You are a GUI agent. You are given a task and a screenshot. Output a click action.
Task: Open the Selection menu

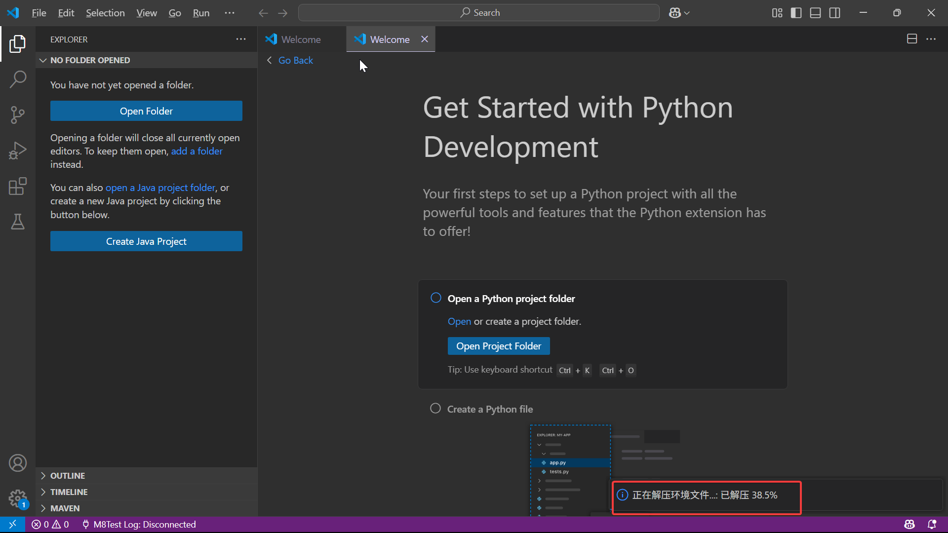pyautogui.click(x=105, y=13)
